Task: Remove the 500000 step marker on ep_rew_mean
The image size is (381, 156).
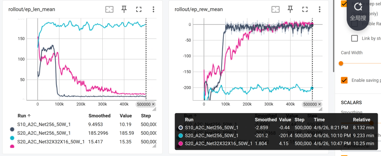Action: (320, 104)
